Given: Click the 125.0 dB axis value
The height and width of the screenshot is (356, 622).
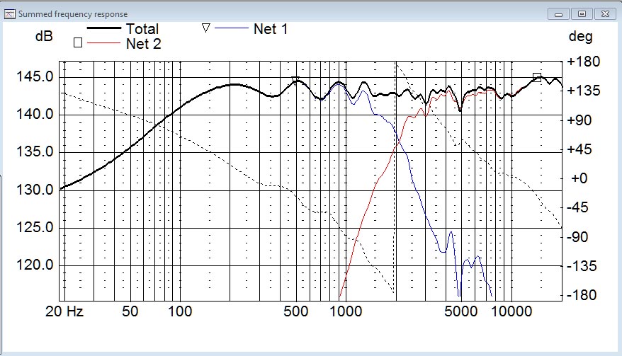Looking at the screenshot, I should click(x=35, y=228).
